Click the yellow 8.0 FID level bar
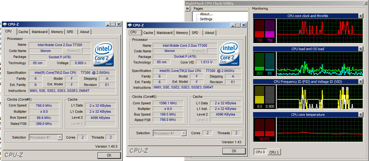The width and height of the screenshot is (369, 161). coord(260,94)
